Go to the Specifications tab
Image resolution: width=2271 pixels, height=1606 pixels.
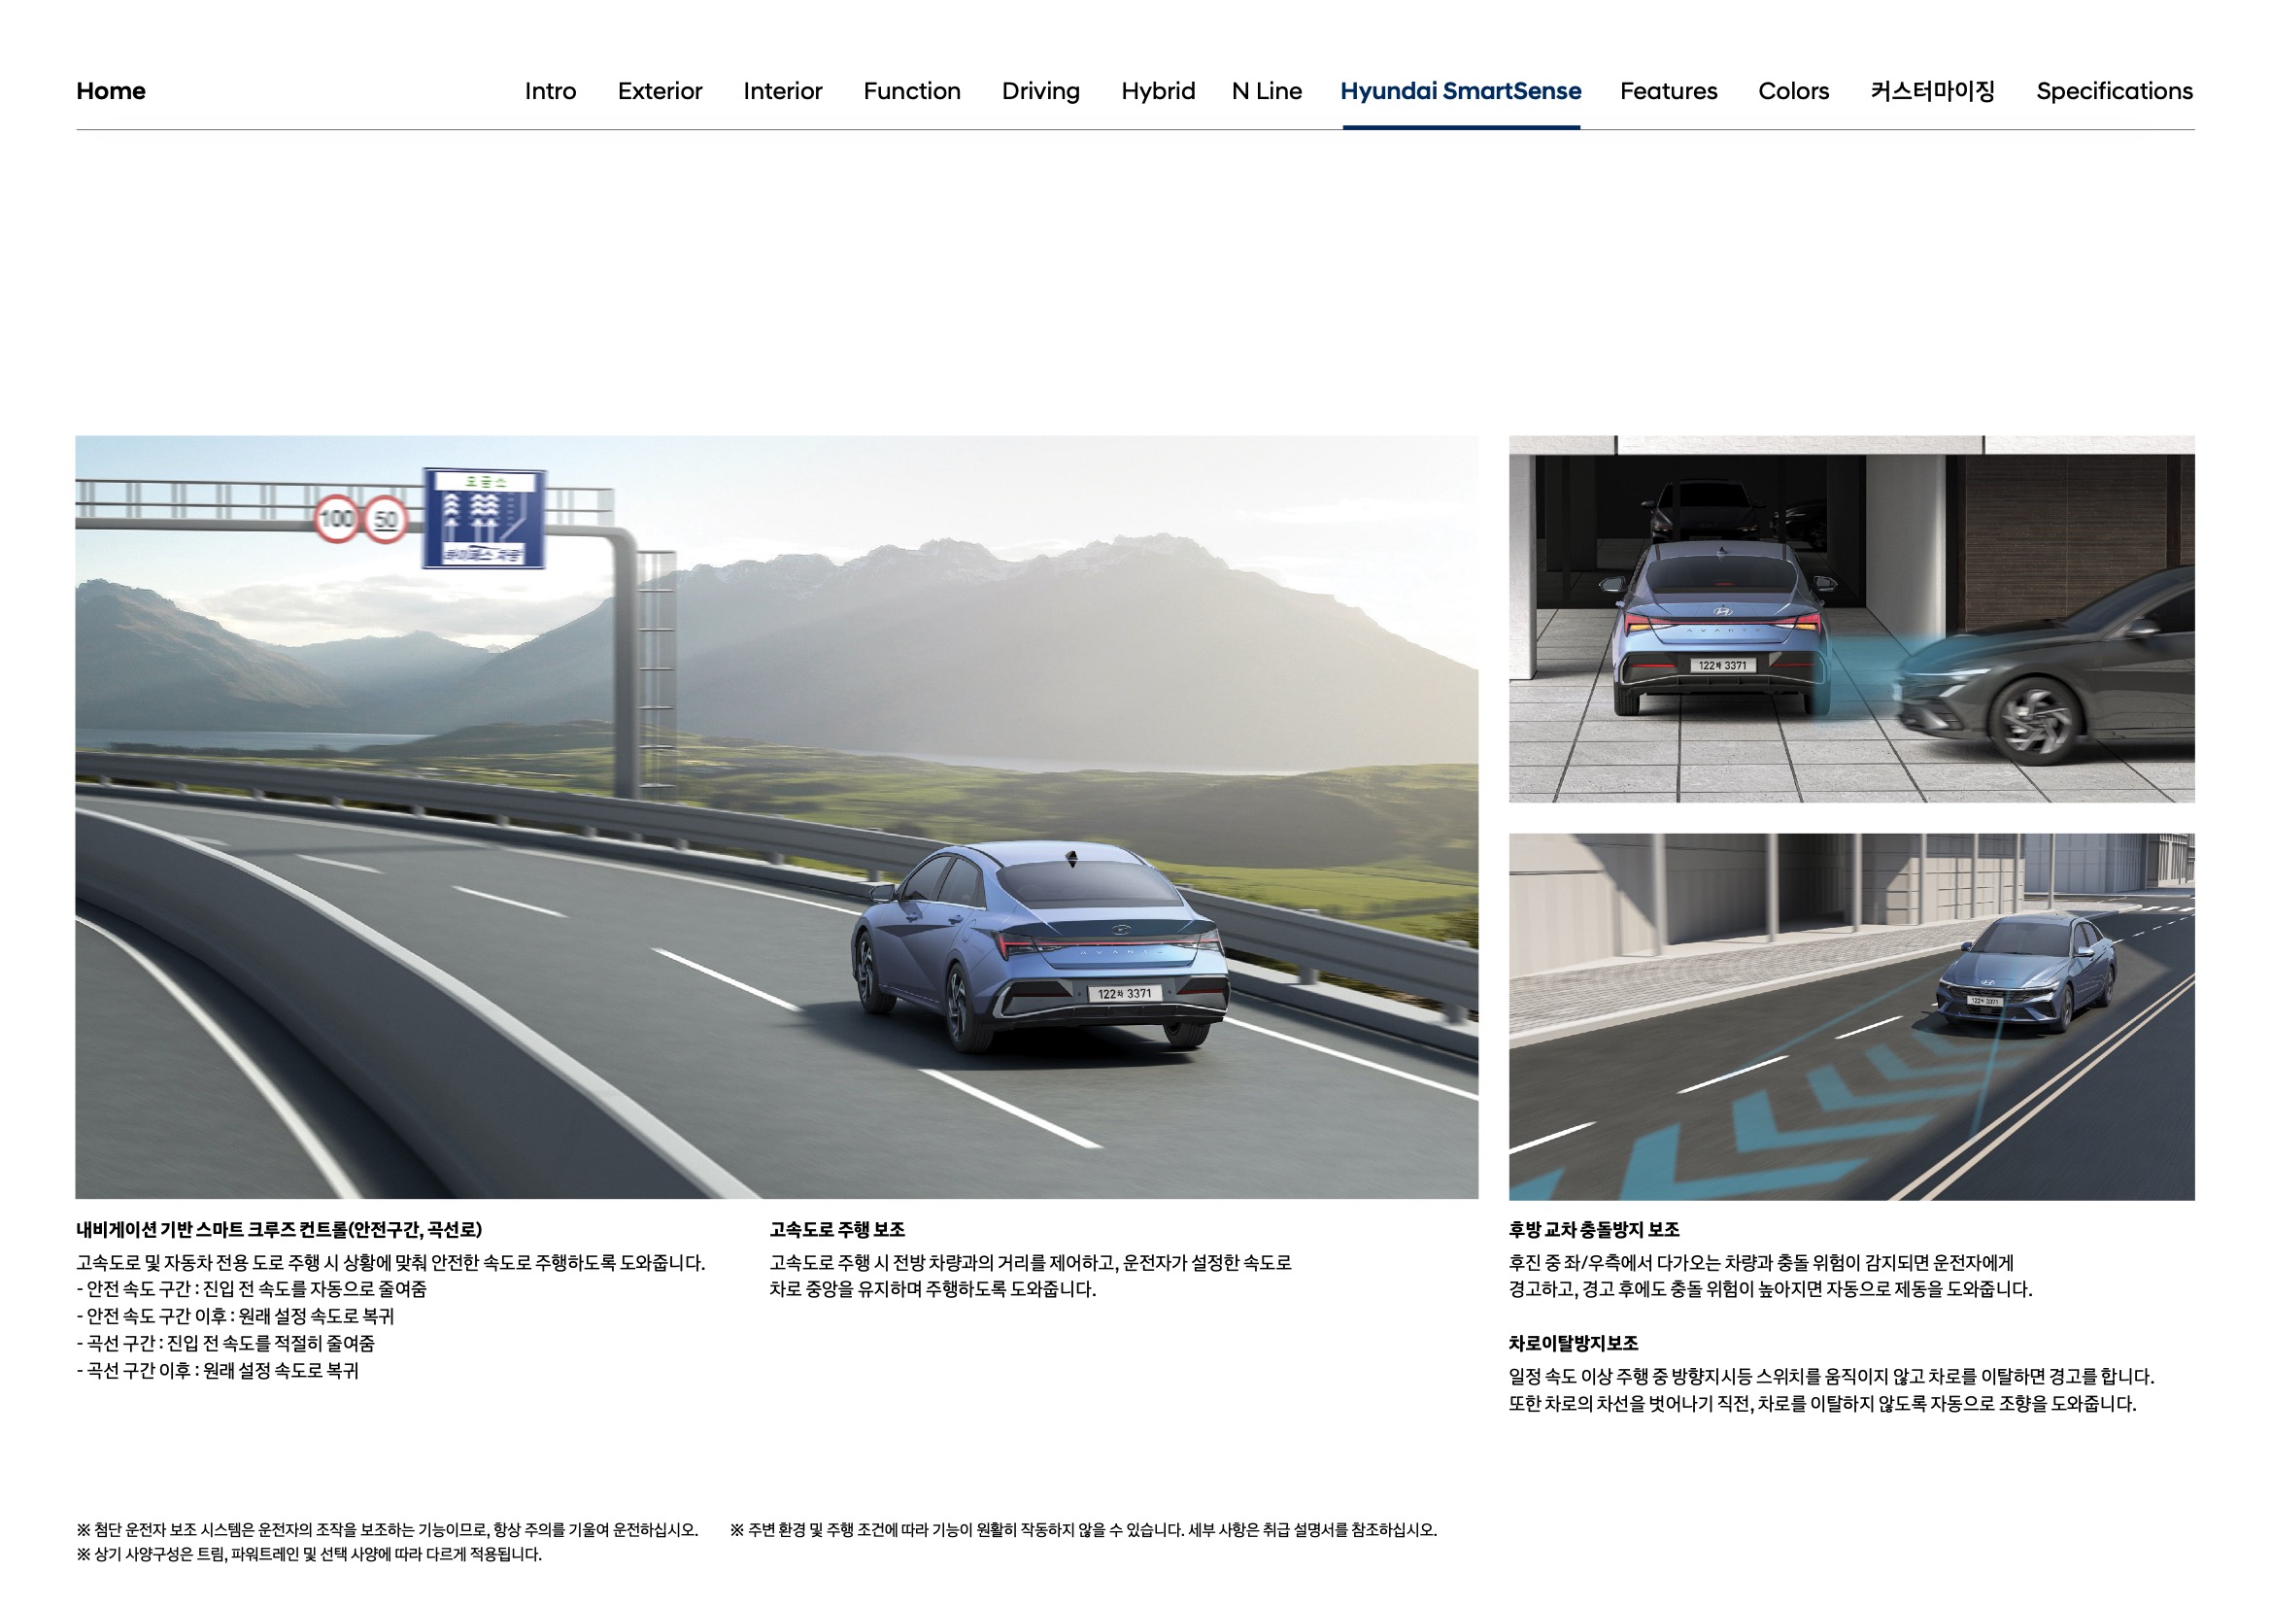click(x=2114, y=91)
